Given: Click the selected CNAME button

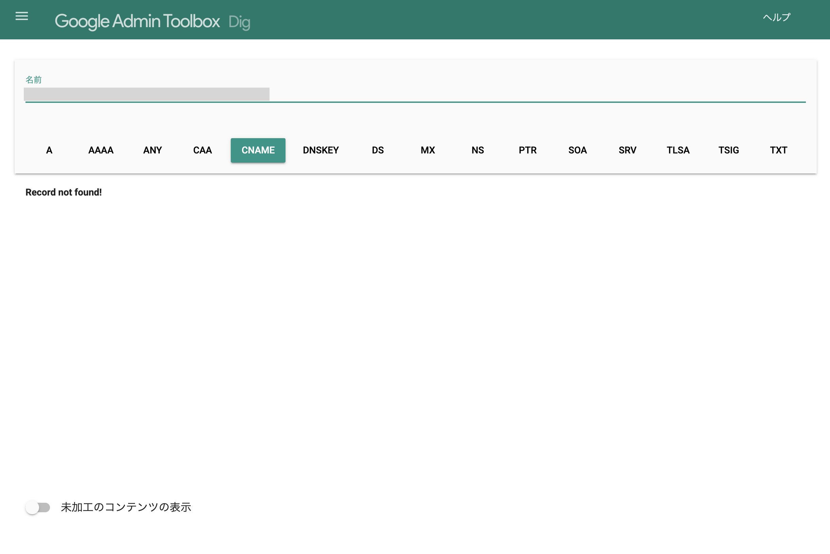Looking at the screenshot, I should (x=258, y=150).
